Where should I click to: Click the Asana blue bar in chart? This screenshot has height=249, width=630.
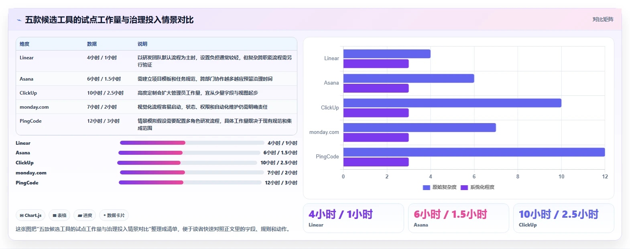tap(409, 78)
